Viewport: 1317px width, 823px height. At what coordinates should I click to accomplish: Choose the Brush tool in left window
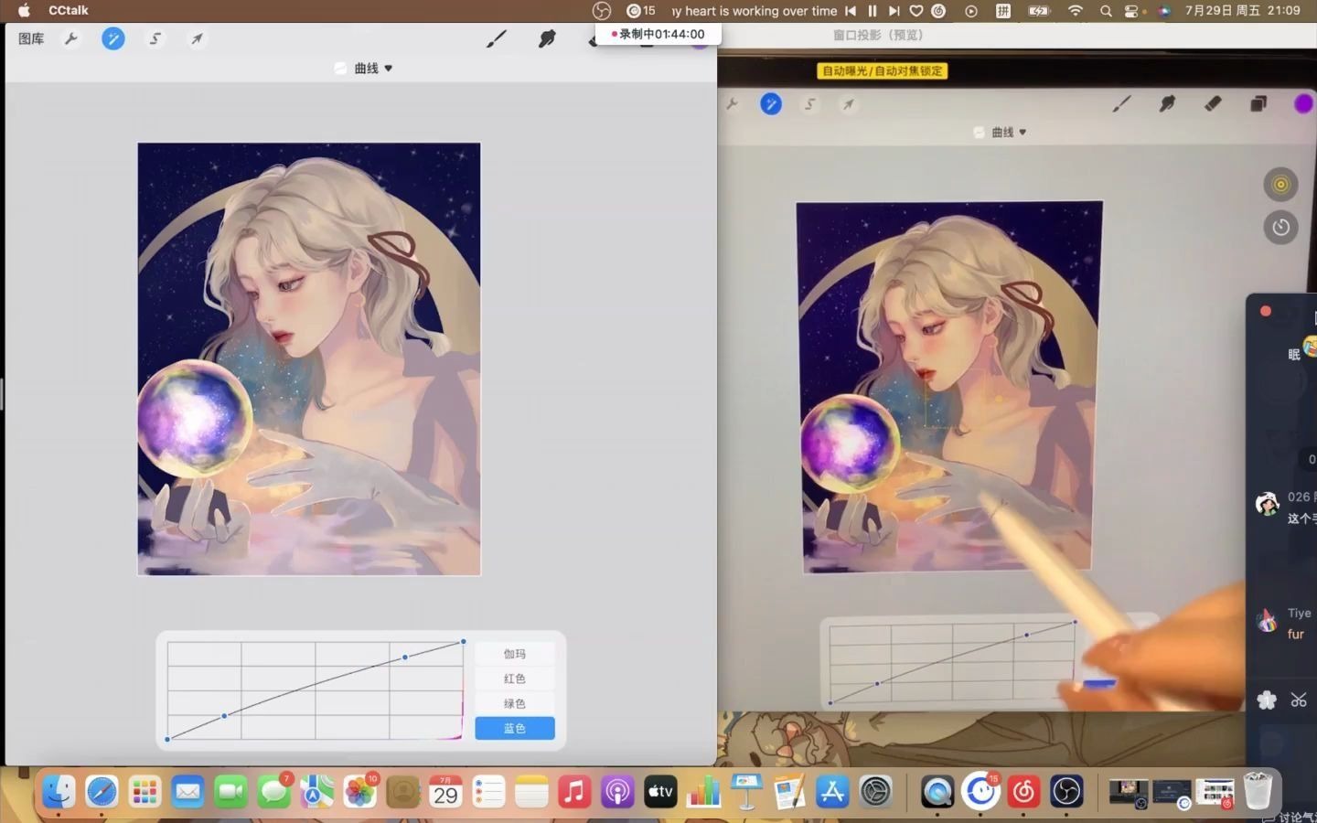point(497,38)
